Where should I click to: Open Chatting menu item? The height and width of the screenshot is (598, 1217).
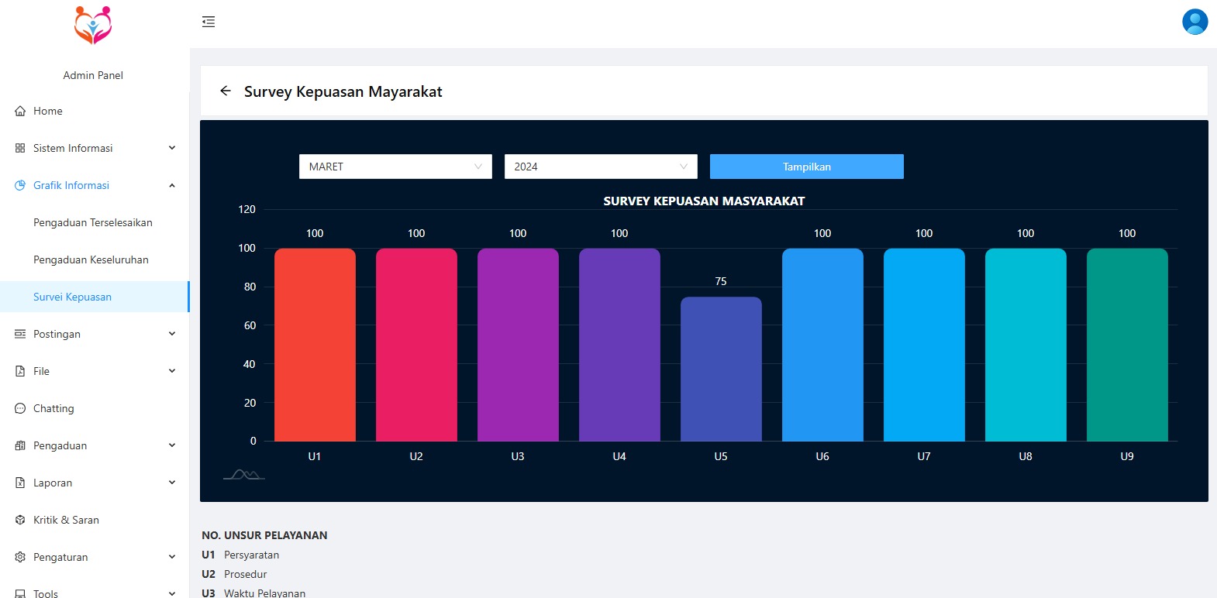[95, 408]
